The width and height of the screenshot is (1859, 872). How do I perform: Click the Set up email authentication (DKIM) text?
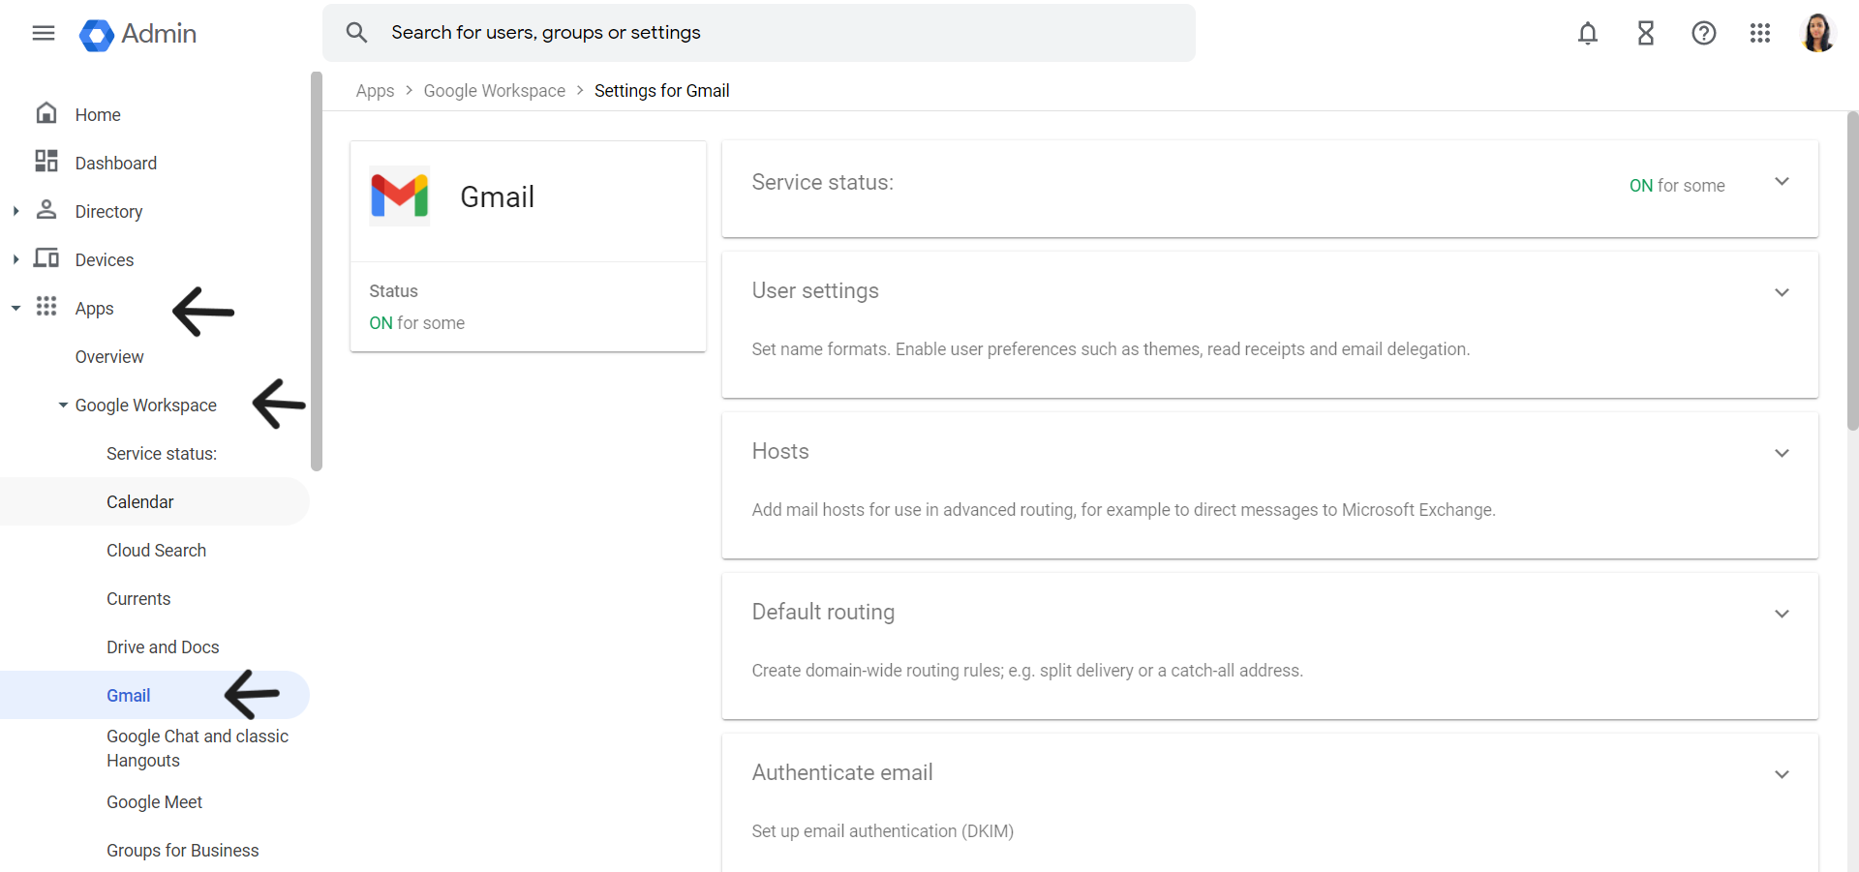[883, 831]
